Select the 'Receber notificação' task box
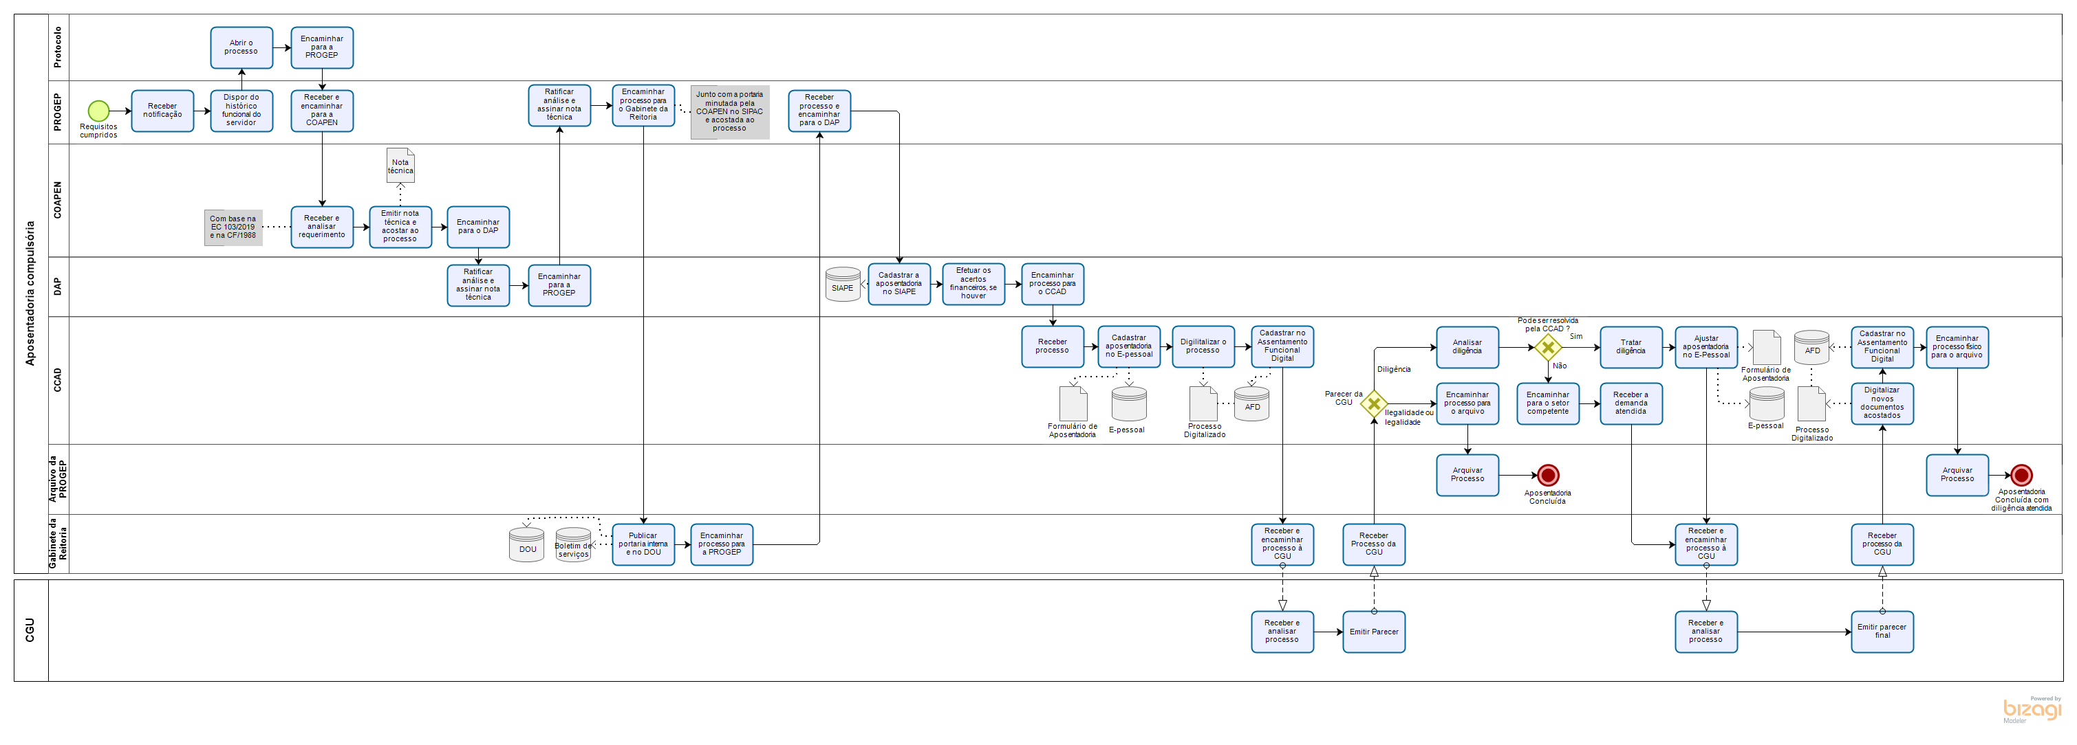Screen dimensions: 2077x745 [x=162, y=111]
